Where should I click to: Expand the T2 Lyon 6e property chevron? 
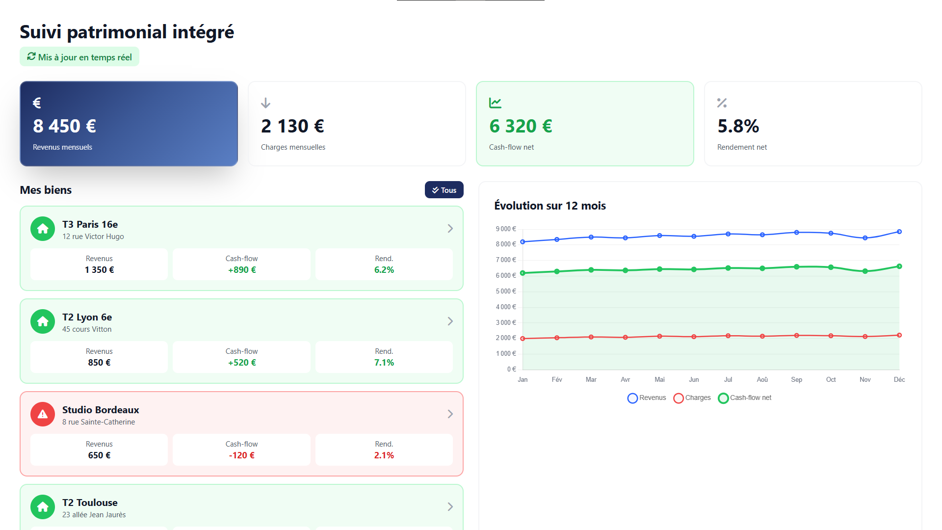click(450, 321)
